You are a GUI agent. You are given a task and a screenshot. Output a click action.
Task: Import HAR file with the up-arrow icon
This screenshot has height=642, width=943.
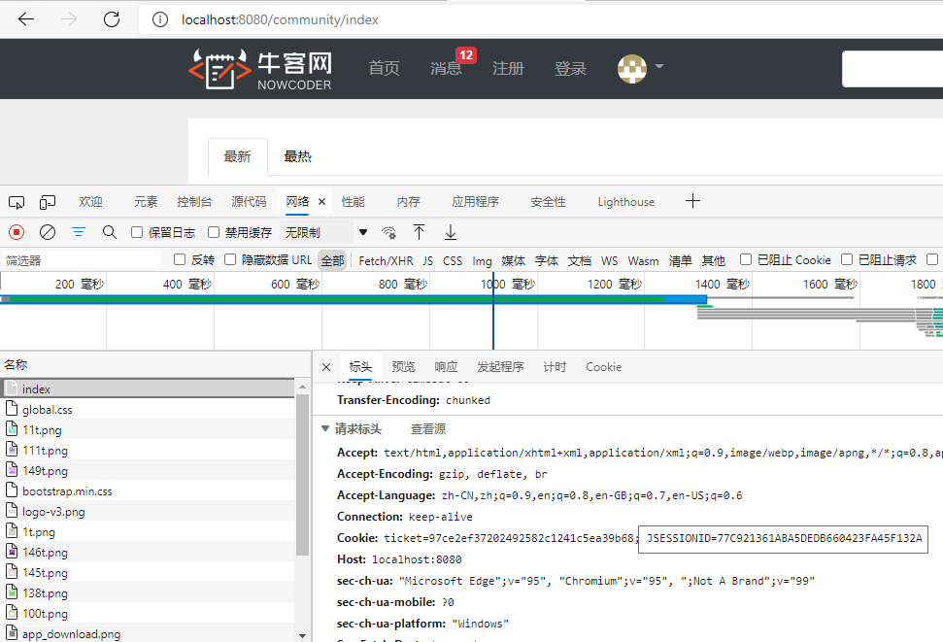click(419, 232)
